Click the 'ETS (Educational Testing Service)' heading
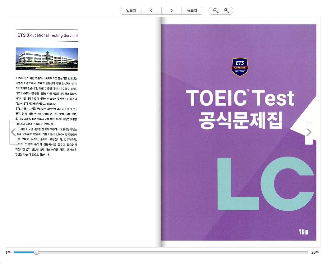 click(48, 35)
